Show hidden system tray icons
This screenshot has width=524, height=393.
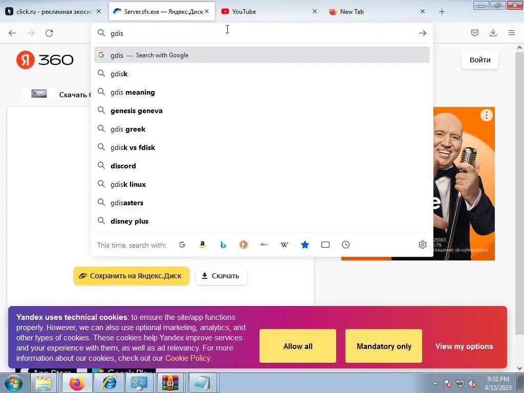click(435, 383)
